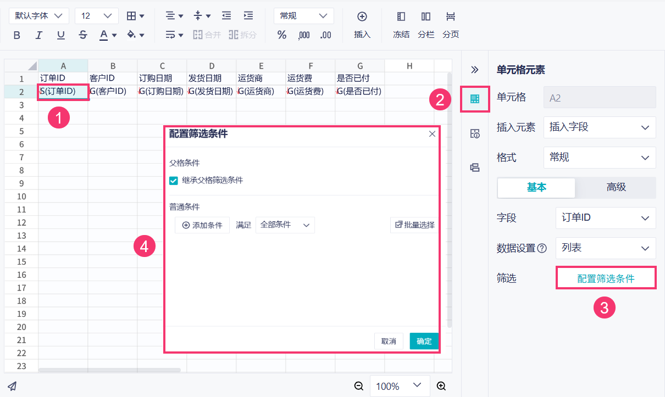Open the 格式 dropdown in side panel
665x397 pixels.
600,158
